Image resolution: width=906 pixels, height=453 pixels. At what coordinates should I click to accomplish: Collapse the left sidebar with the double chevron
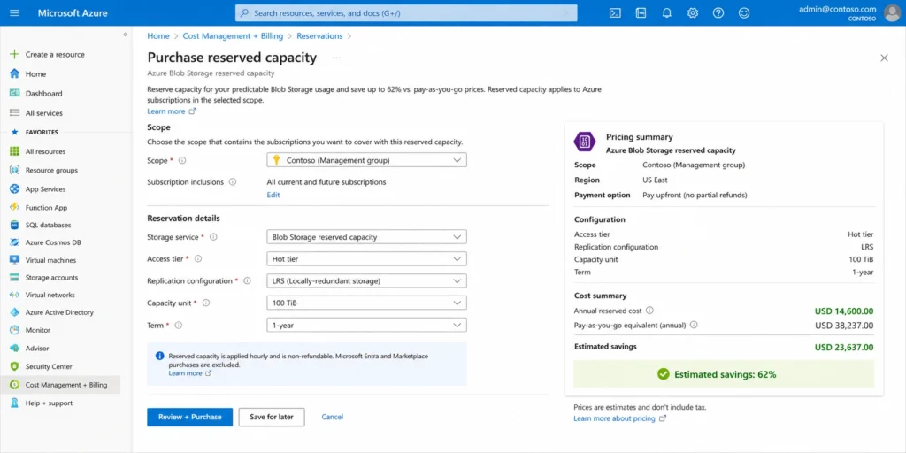pos(126,35)
